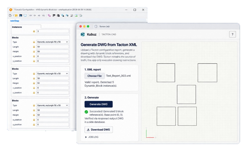Image resolution: width=247 pixels, height=151 pixels.
Task: Click the gray left arrow in TCstudio toolbar
Action: pyautogui.click(x=35, y=15)
